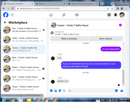
Task: Switch to the Messenger | Facebook tab
Action: click(18, 4)
